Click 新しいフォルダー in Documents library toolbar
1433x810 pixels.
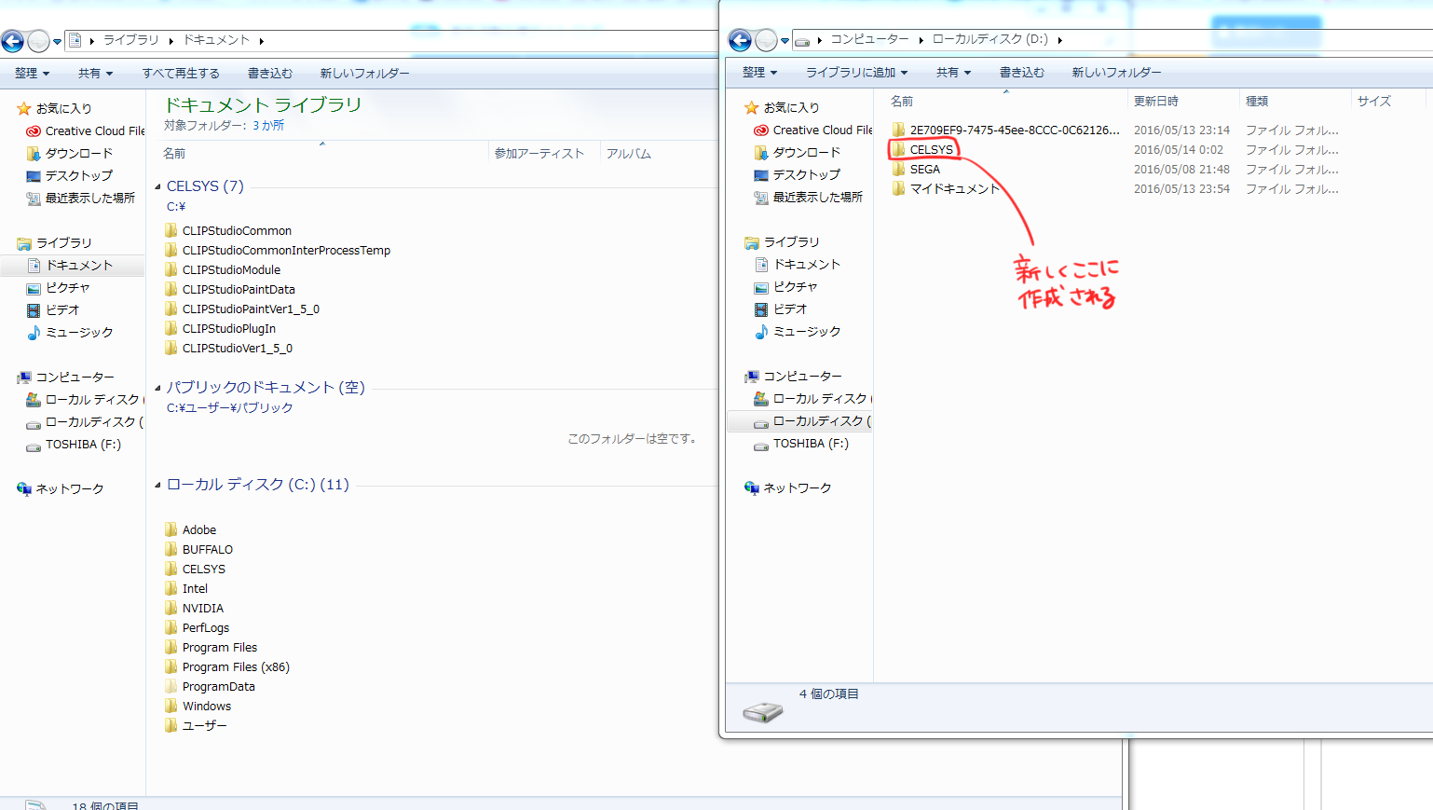[364, 73]
